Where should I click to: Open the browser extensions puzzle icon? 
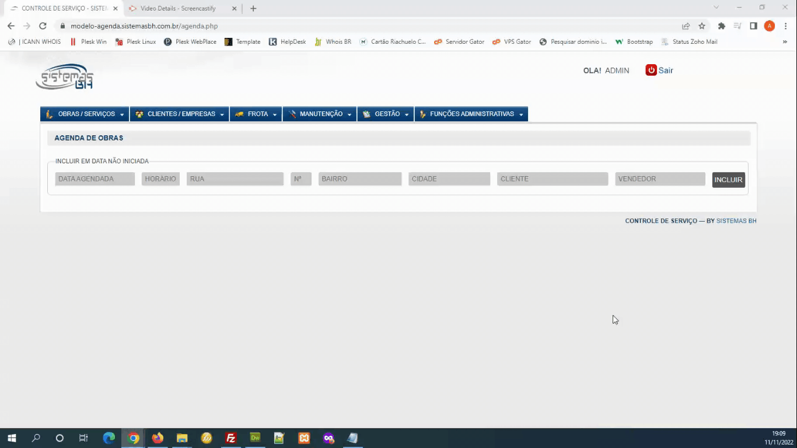point(722,26)
